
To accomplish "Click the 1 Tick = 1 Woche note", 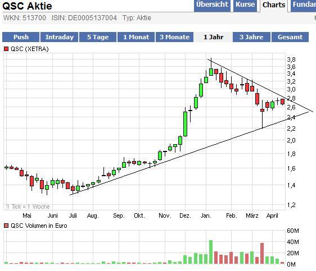I will point(28,206).
